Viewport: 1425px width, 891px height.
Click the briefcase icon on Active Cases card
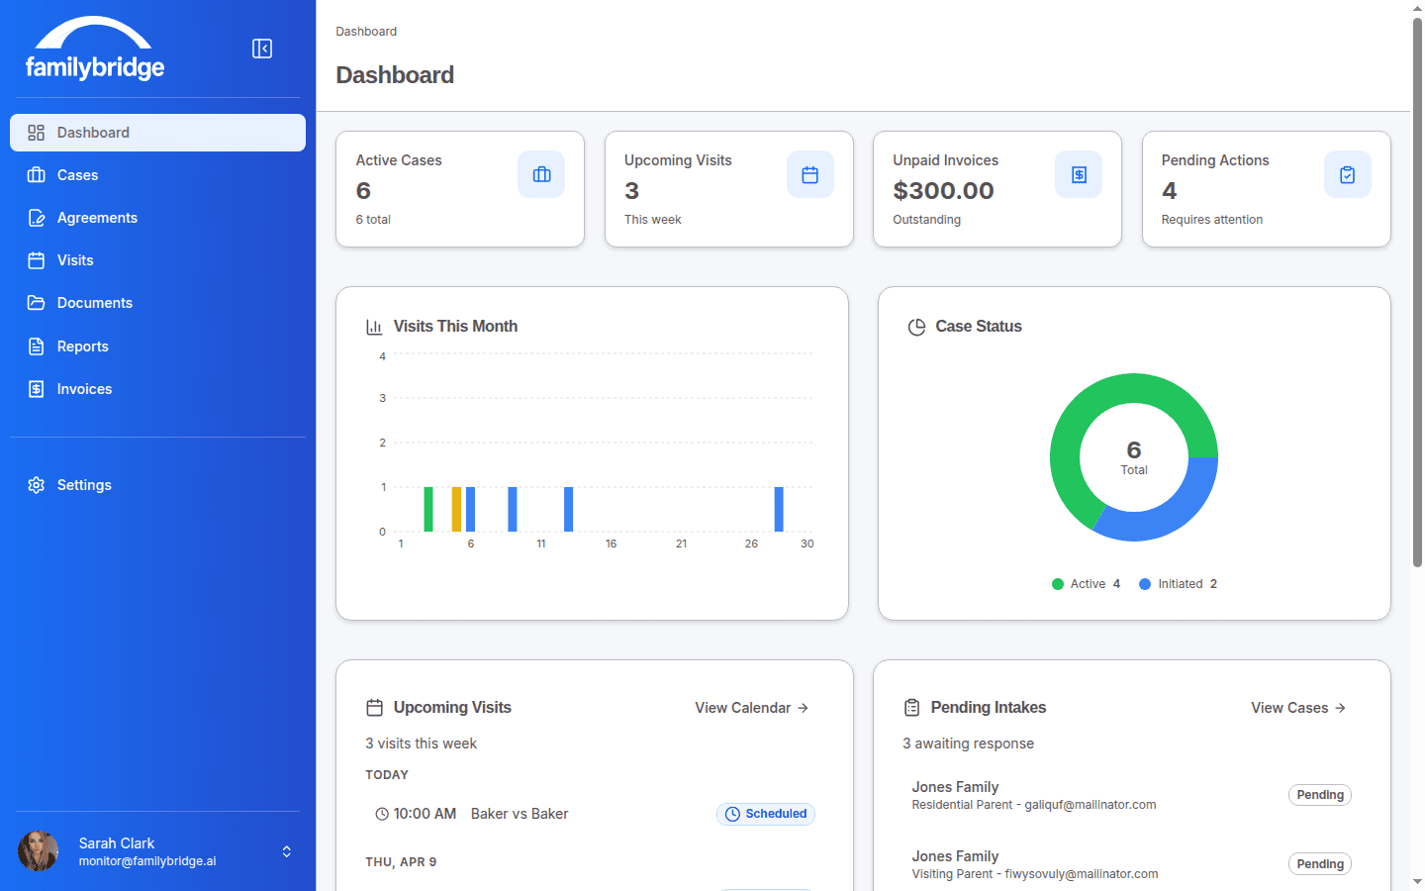[541, 173]
